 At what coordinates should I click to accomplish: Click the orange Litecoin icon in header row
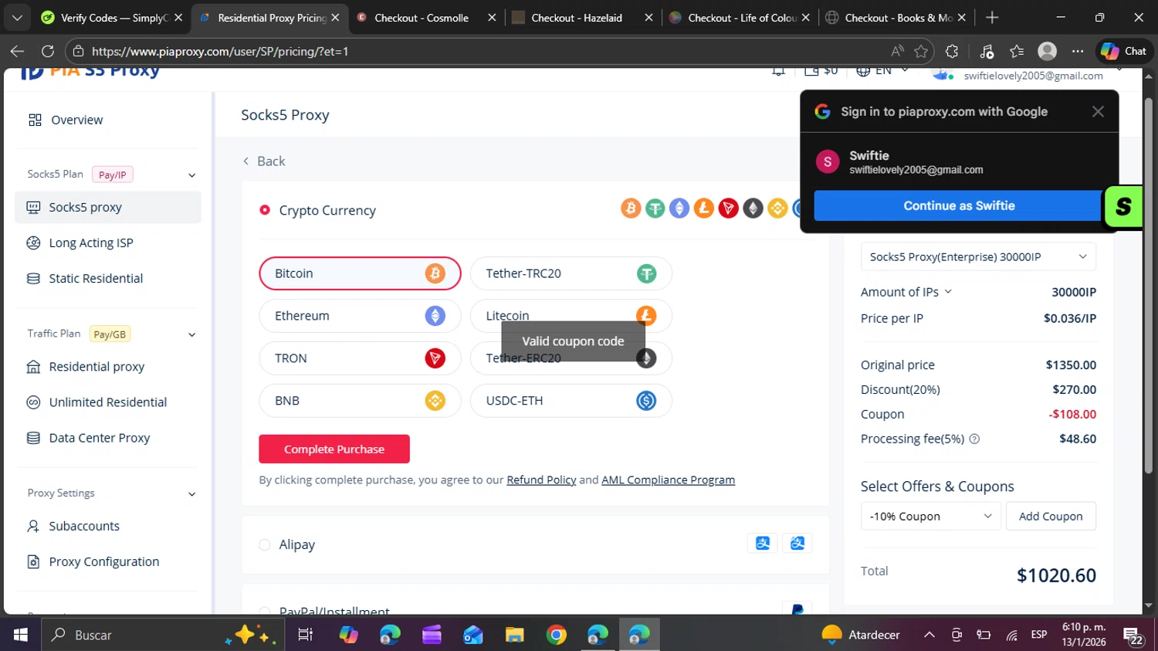click(x=704, y=208)
